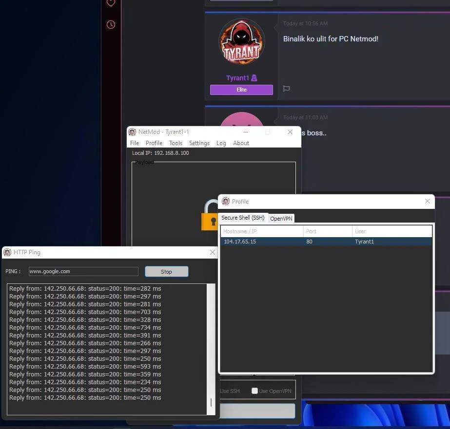Click the Local IP: 192.168.8.100 label
Image resolution: width=450 pixels, height=429 pixels.
[160, 153]
